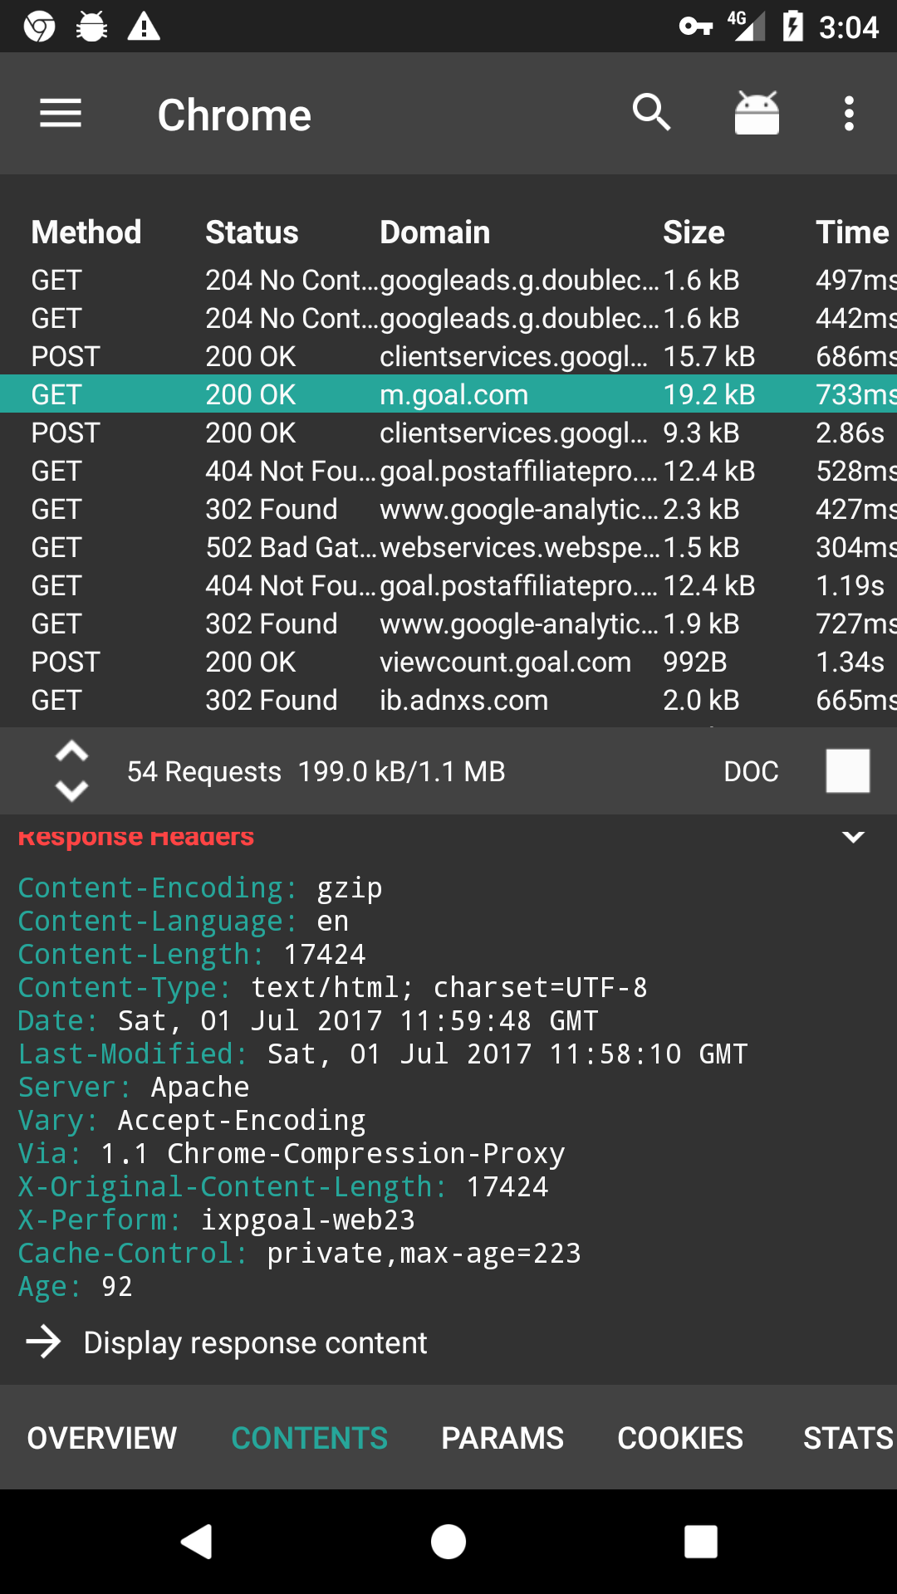Collapse the Response Headers section chevron
897x1594 pixels.
pyautogui.click(x=853, y=837)
